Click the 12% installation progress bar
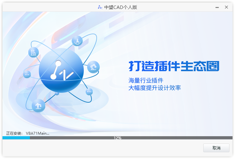235x159 pixels. 118,138
